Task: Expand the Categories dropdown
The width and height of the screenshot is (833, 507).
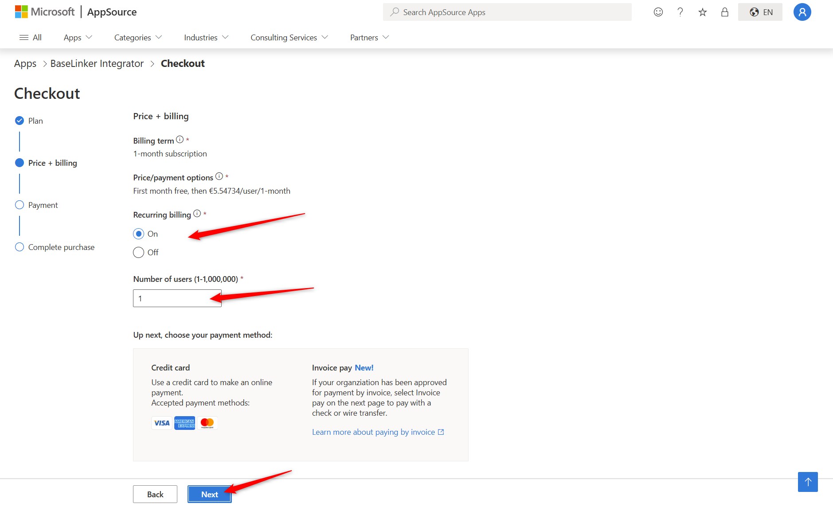Action: (138, 38)
